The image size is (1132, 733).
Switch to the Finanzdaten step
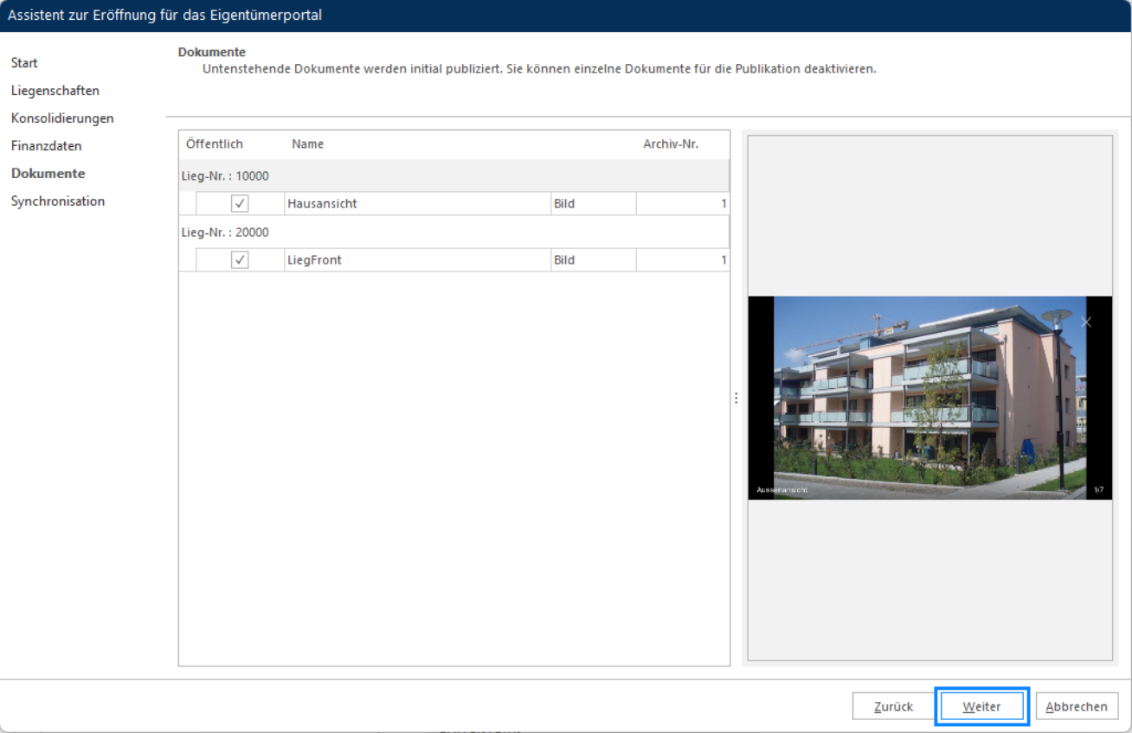47,146
